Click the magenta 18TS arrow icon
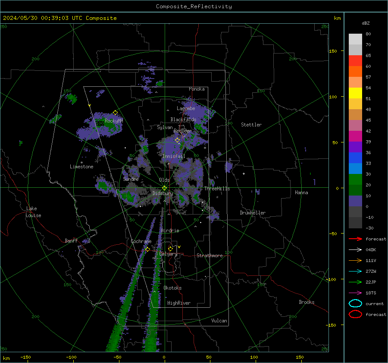This screenshot has width=388, height=363. (355, 293)
